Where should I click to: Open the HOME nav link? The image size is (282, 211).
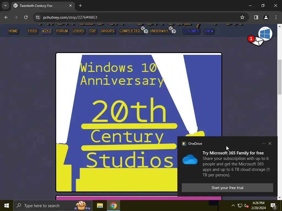click(x=13, y=31)
